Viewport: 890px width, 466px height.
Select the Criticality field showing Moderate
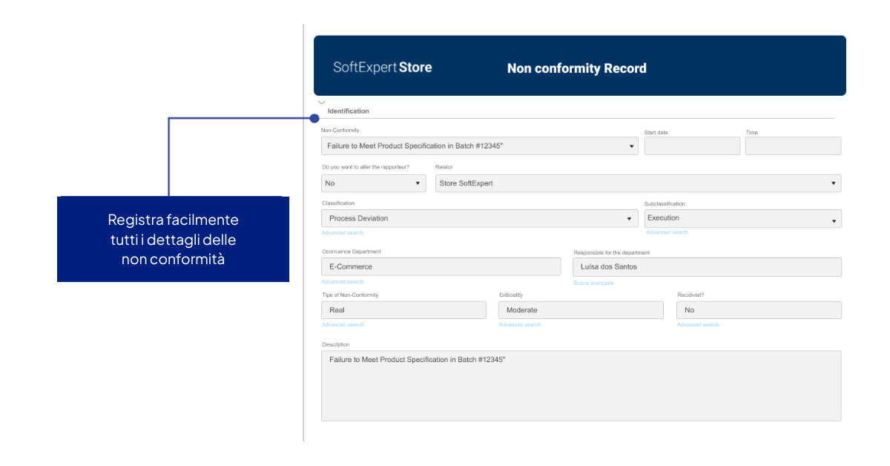click(581, 310)
